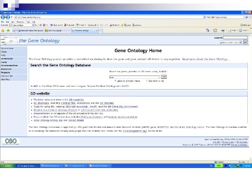
Task: Go back with the browser Back arrow
Action: click(x=3, y=17)
